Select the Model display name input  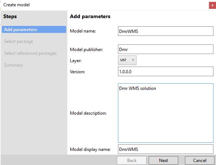166,149
